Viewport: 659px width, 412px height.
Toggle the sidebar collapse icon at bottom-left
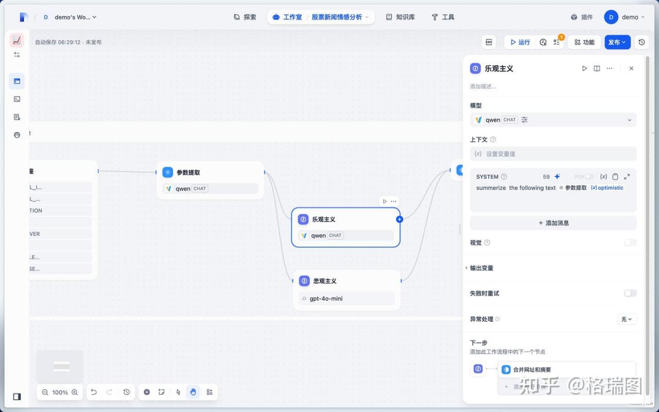pos(17,397)
